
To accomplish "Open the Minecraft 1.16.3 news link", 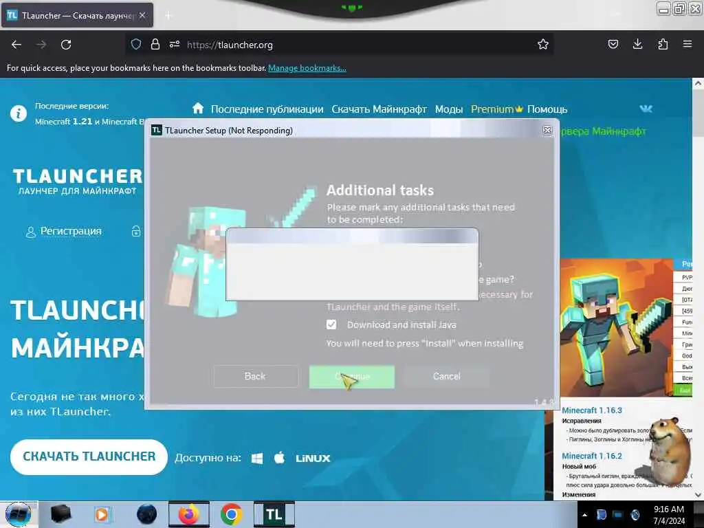I will click(592, 410).
